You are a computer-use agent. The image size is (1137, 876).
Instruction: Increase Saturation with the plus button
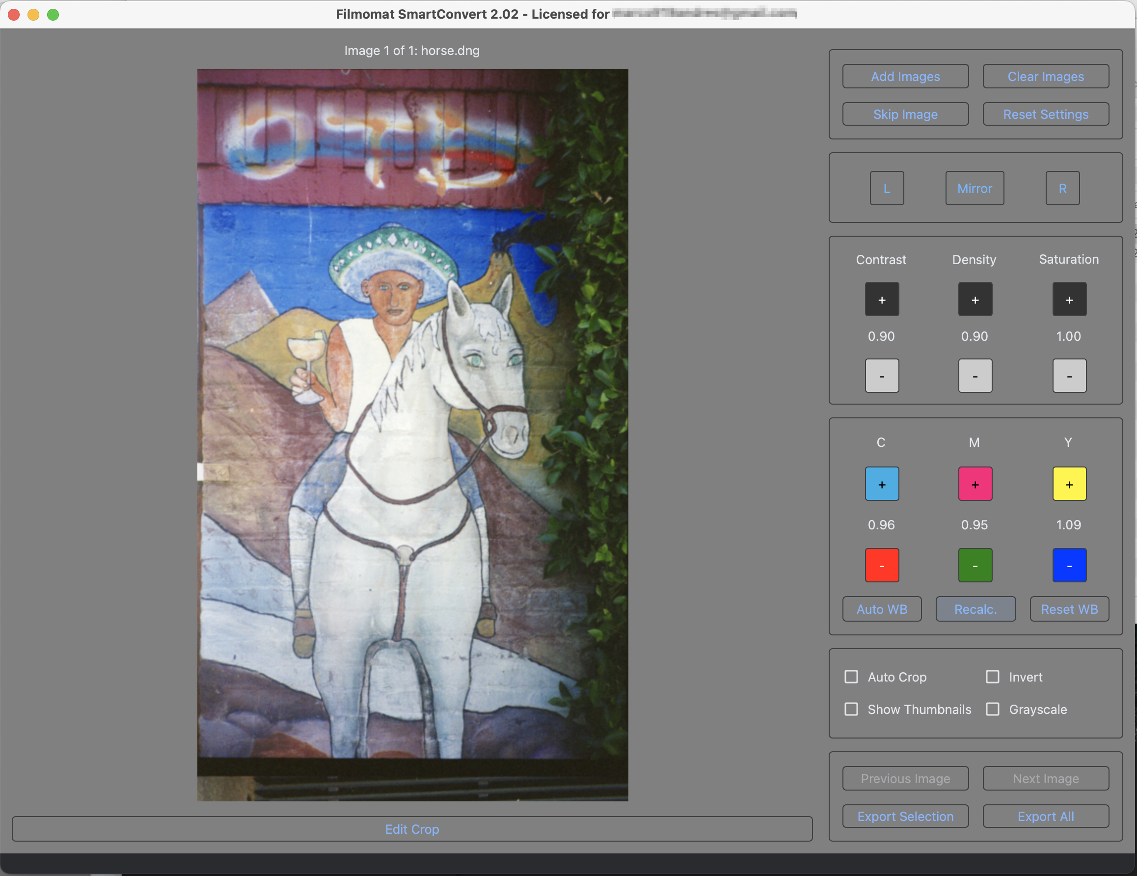point(1069,300)
